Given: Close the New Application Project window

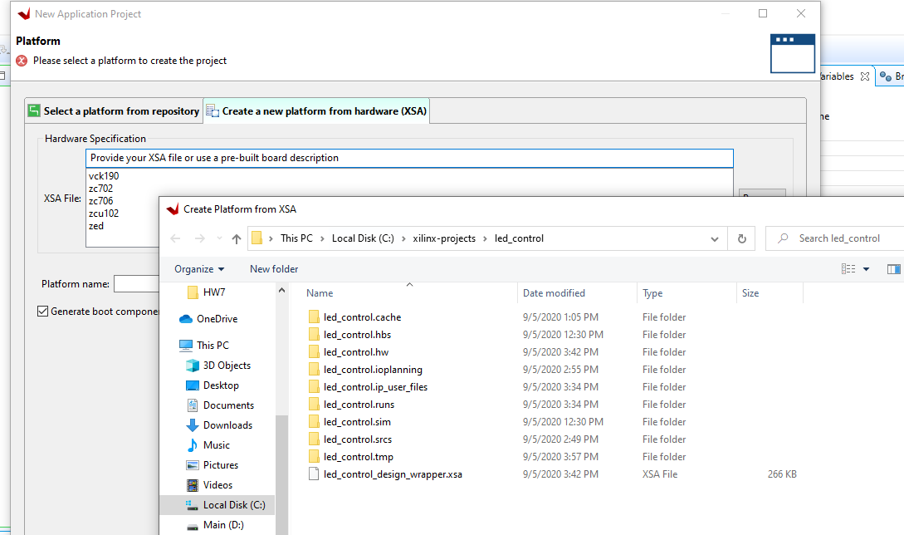Looking at the screenshot, I should tap(801, 13).
